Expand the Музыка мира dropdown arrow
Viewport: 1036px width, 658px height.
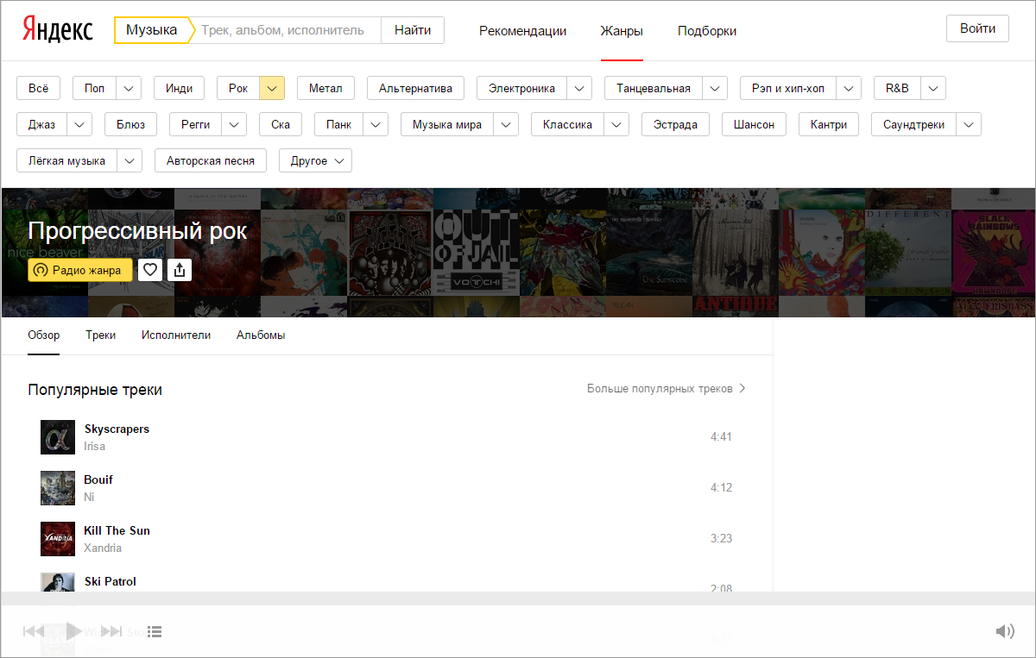(x=506, y=124)
